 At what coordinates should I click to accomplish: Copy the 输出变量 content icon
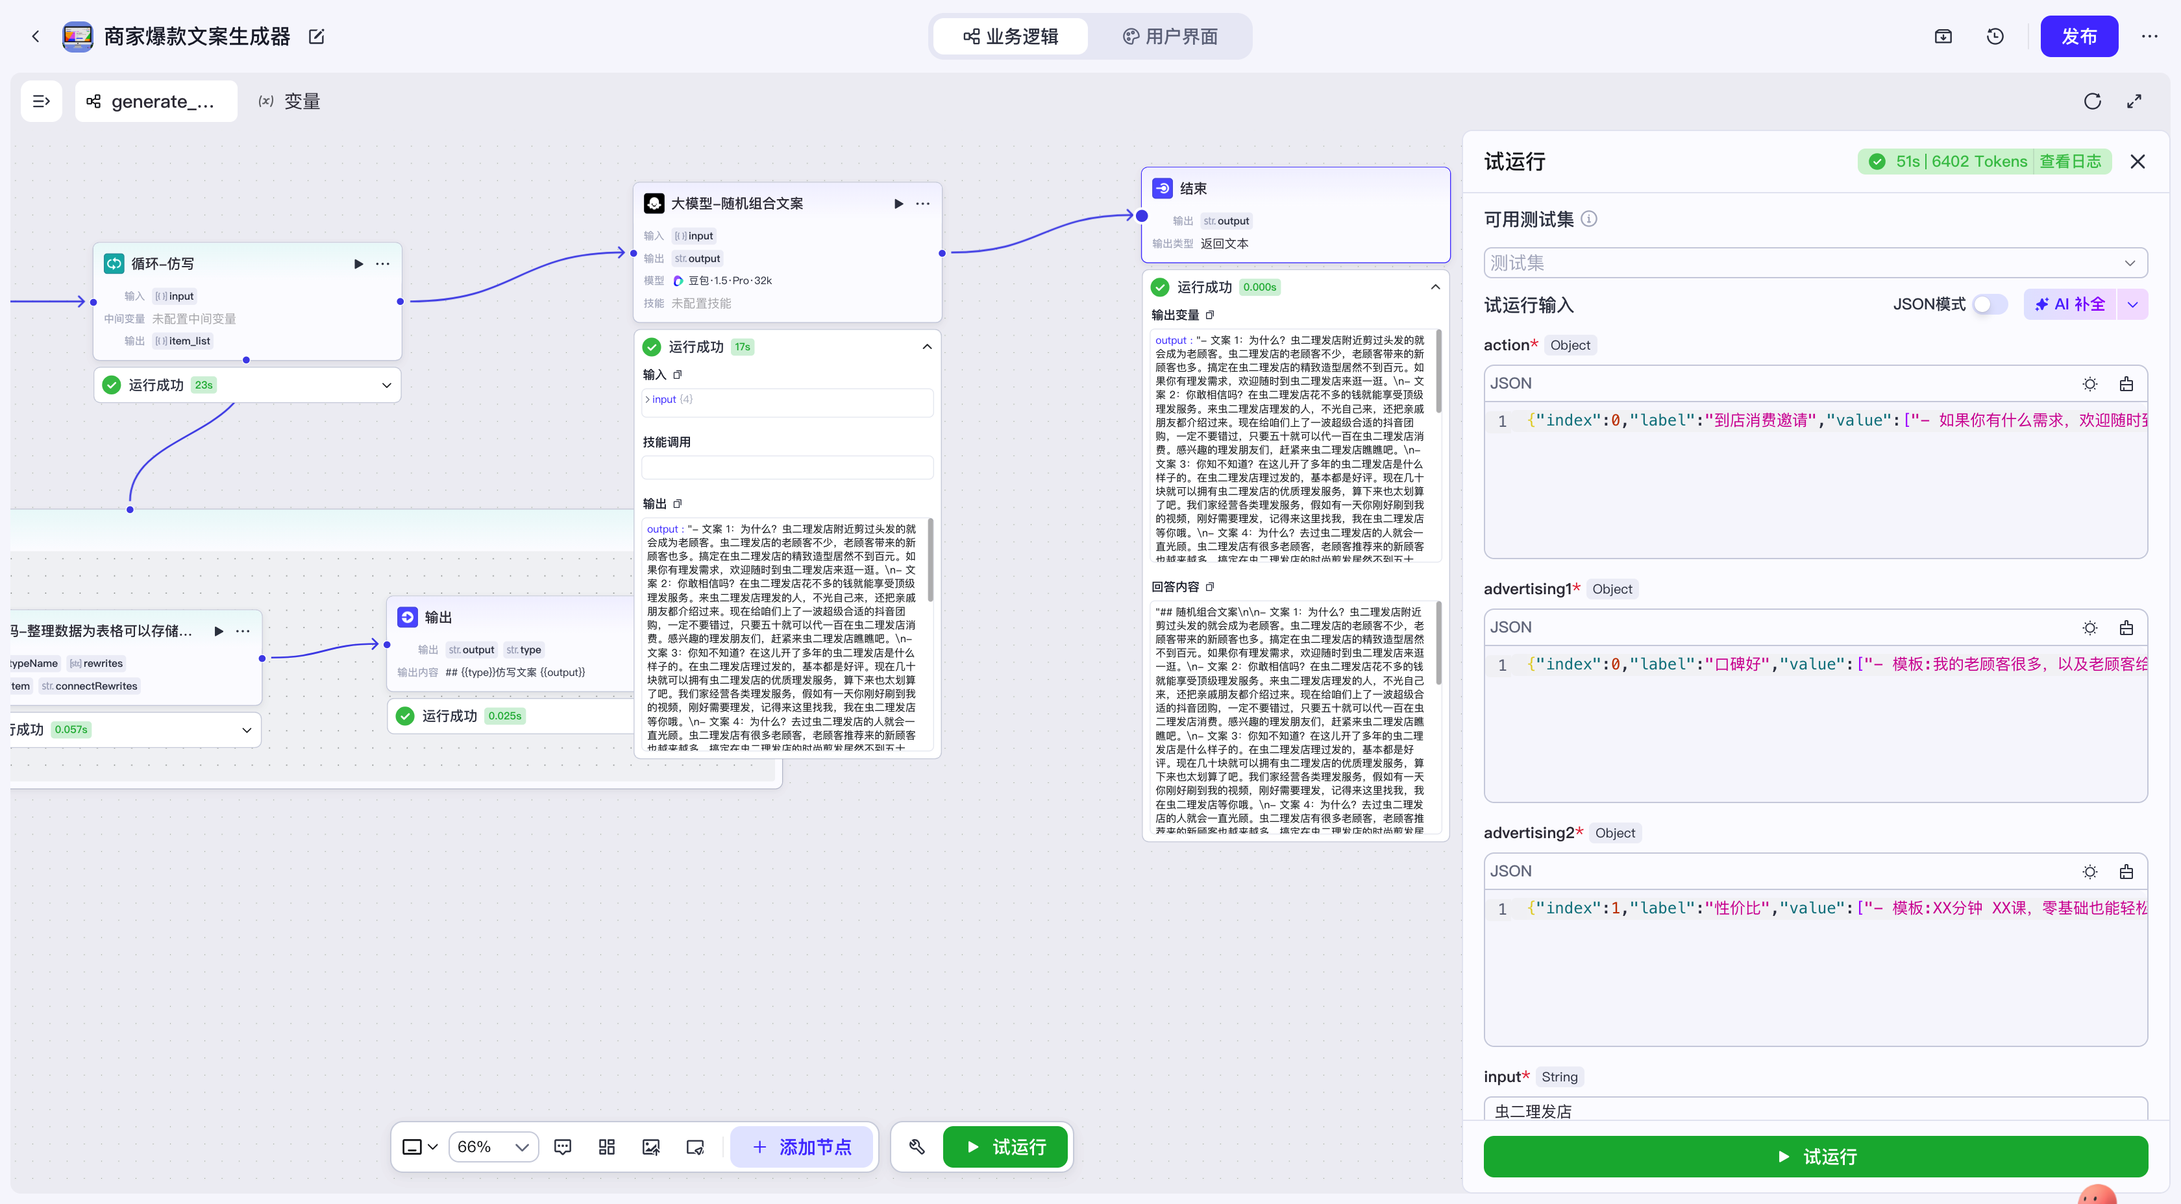tap(1210, 315)
